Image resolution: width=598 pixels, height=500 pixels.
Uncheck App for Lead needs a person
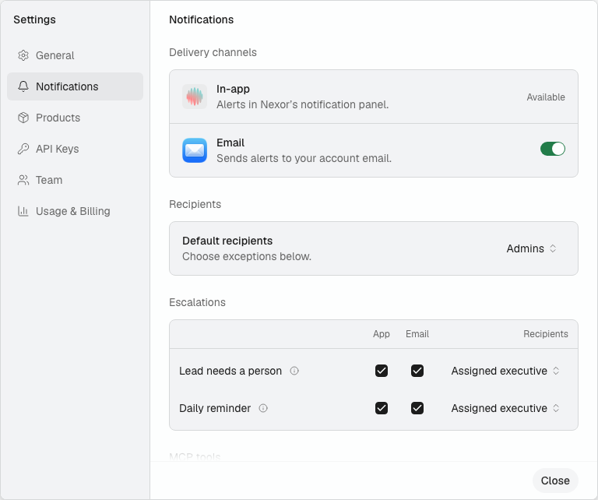[x=382, y=371]
